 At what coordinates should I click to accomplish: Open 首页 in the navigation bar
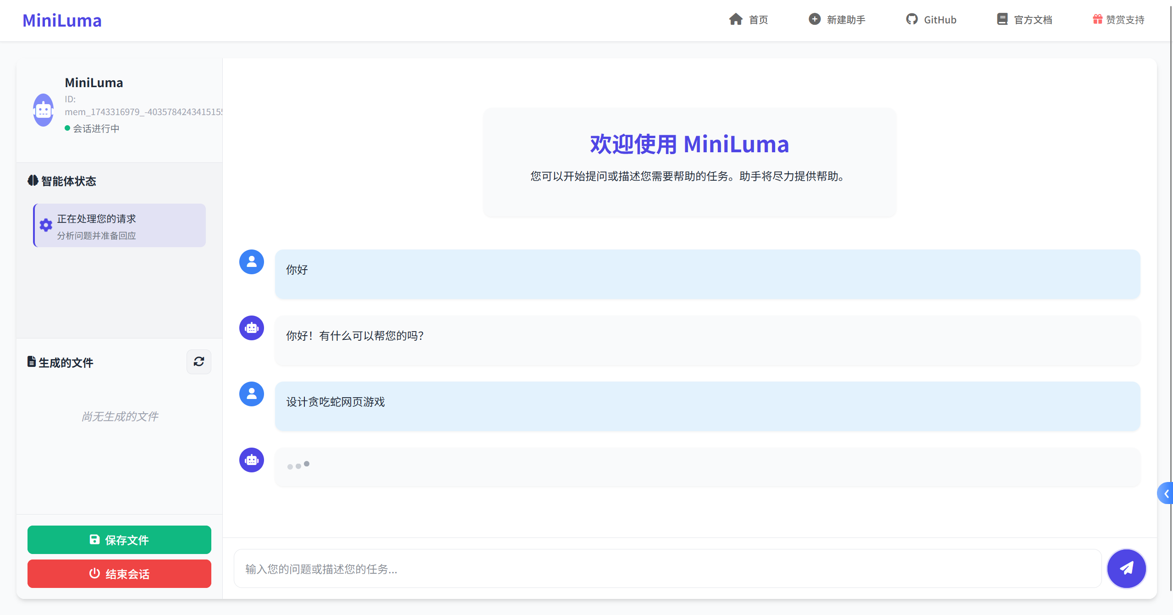coord(749,20)
